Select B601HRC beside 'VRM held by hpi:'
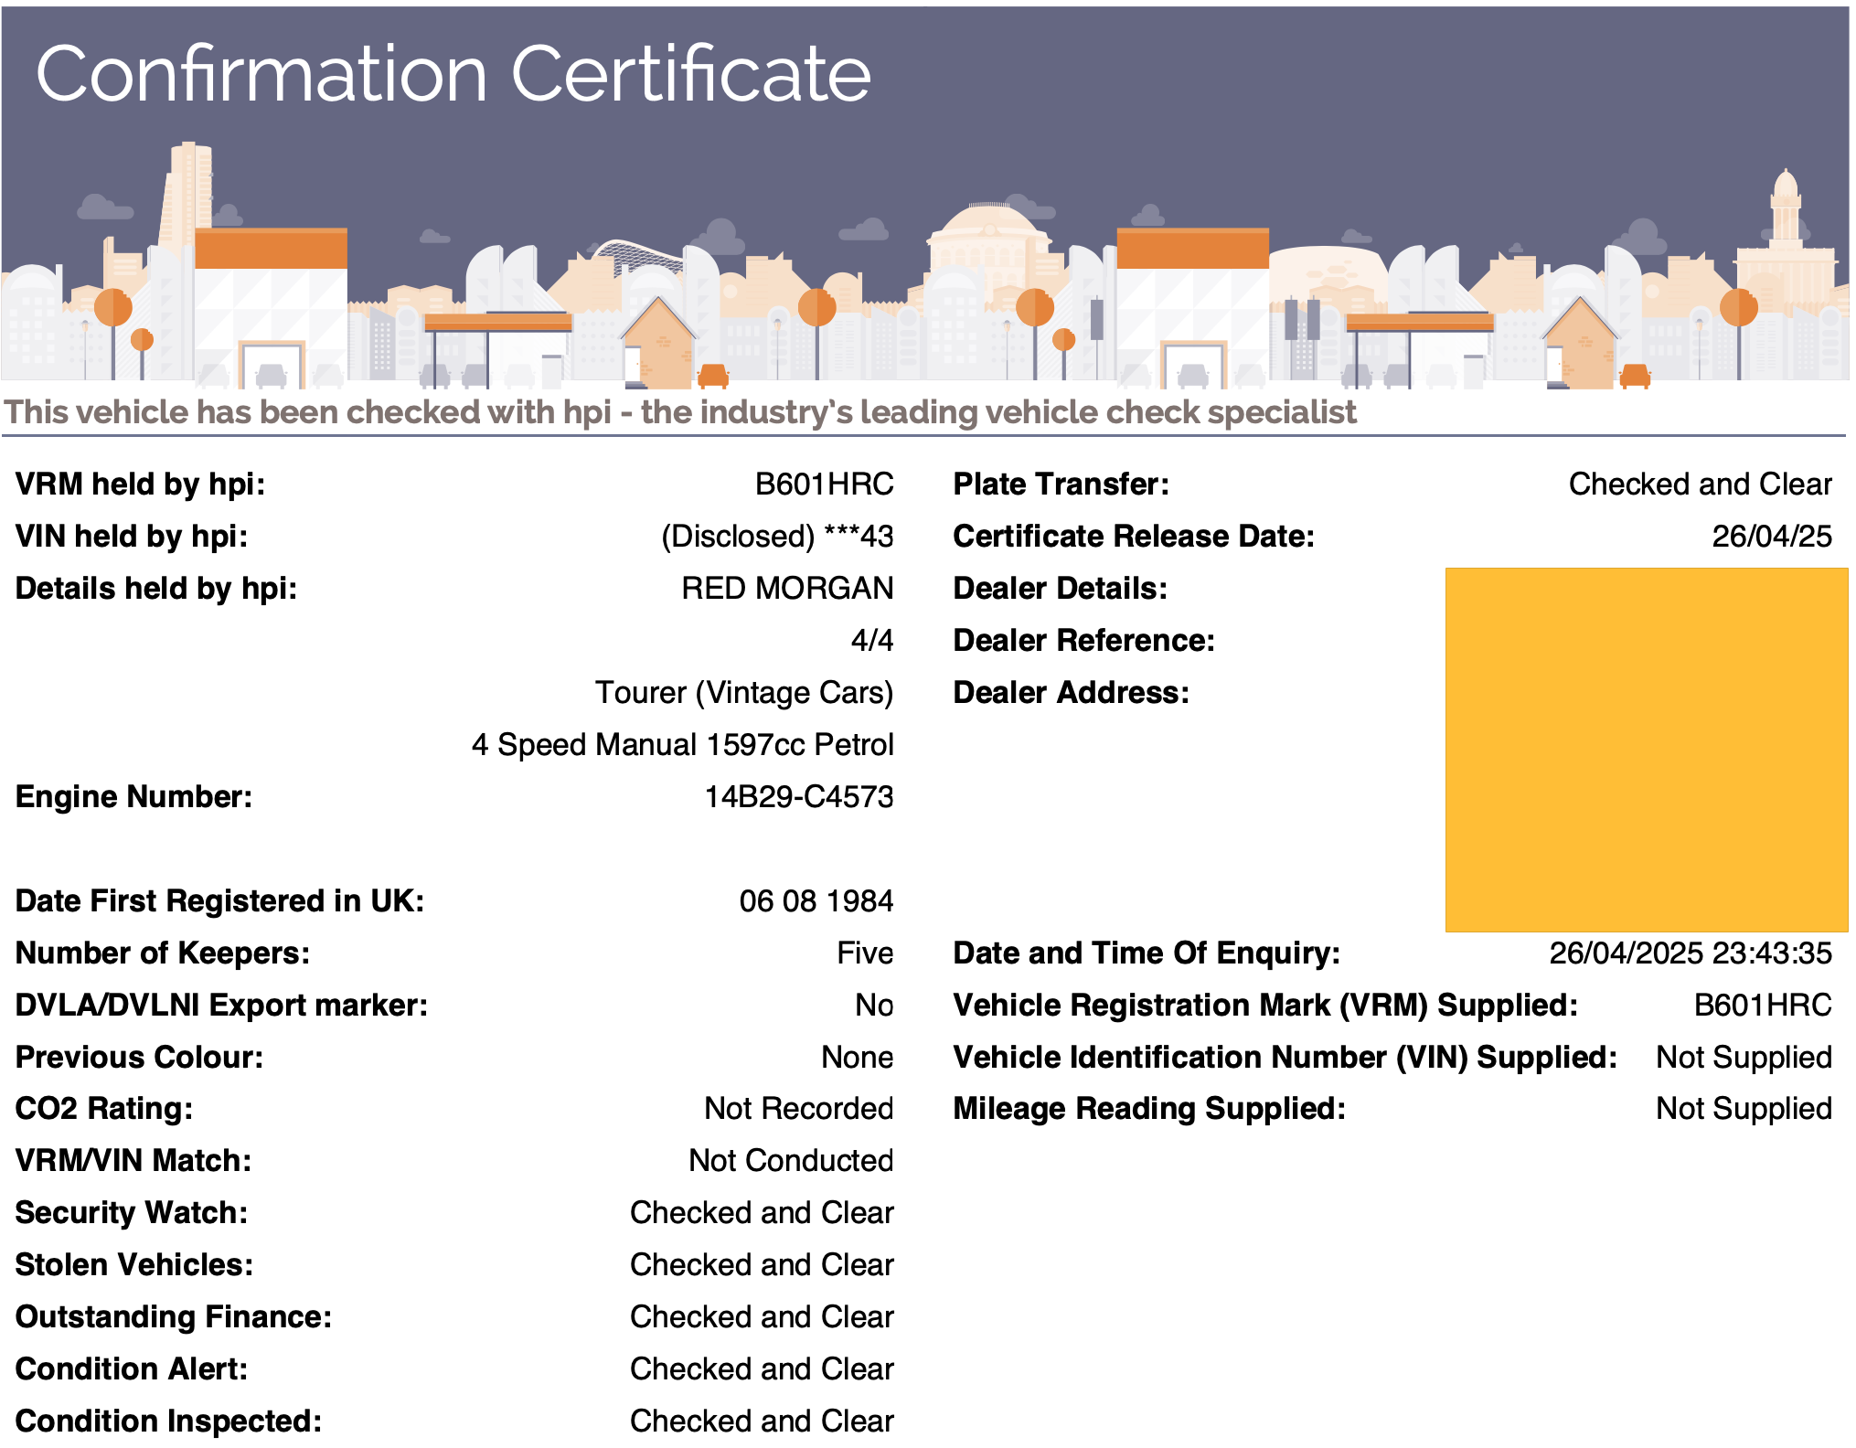This screenshot has height=1448, width=1856. click(824, 484)
